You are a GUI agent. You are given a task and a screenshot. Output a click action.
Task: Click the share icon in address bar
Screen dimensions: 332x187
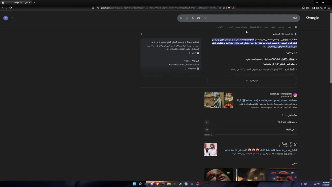224,8
